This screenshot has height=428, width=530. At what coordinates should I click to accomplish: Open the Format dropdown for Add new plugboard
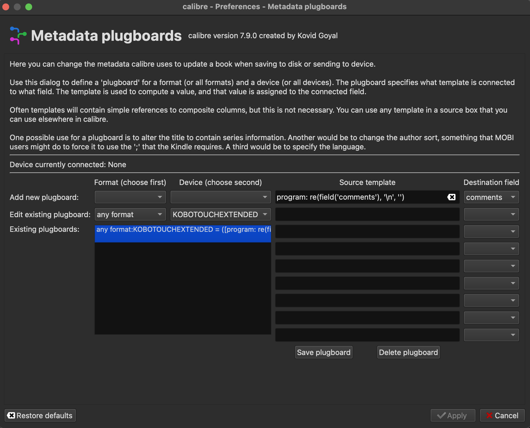click(x=130, y=197)
